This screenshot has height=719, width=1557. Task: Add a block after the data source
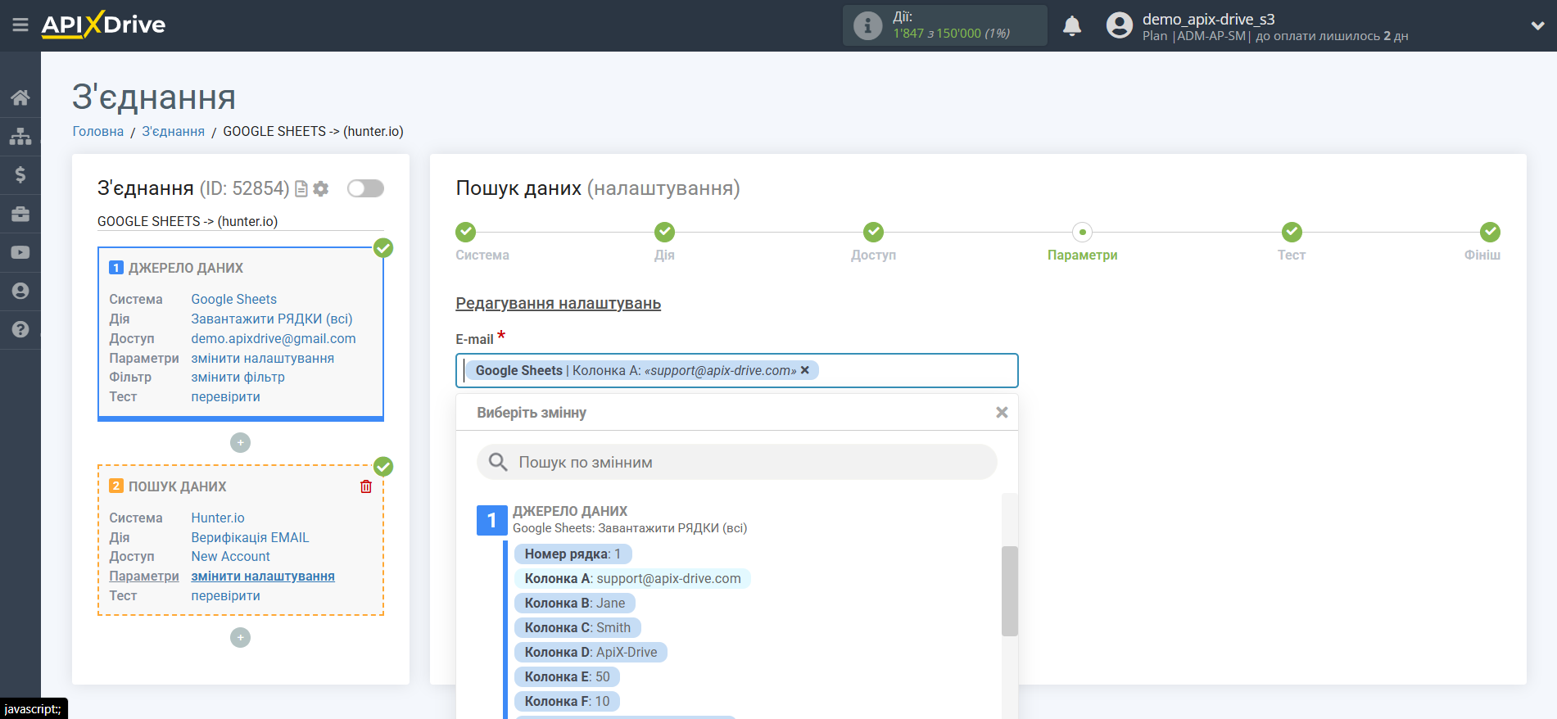click(240, 442)
